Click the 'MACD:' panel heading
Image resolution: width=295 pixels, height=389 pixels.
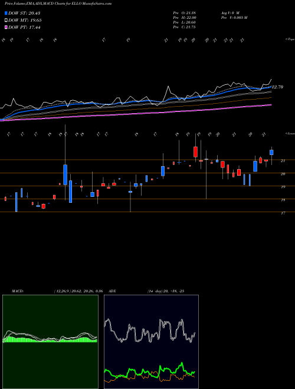tap(17, 291)
